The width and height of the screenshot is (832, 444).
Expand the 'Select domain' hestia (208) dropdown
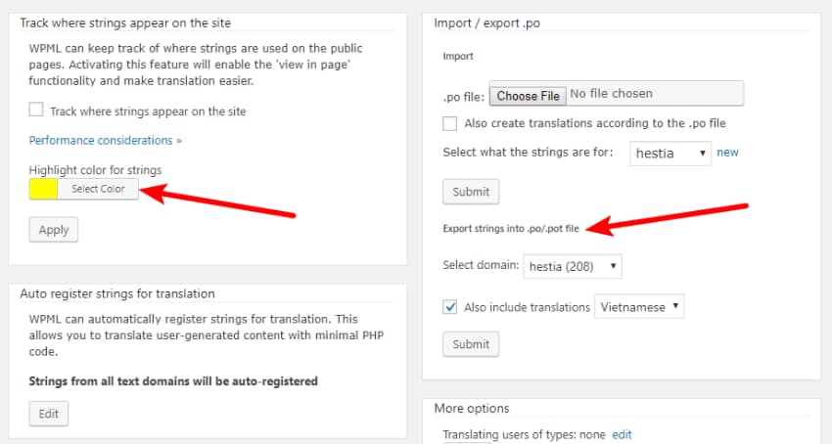pos(573,265)
